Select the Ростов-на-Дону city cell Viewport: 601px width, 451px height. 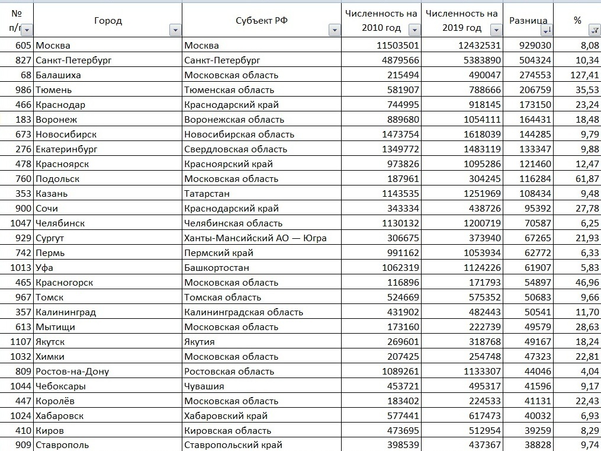107,372
